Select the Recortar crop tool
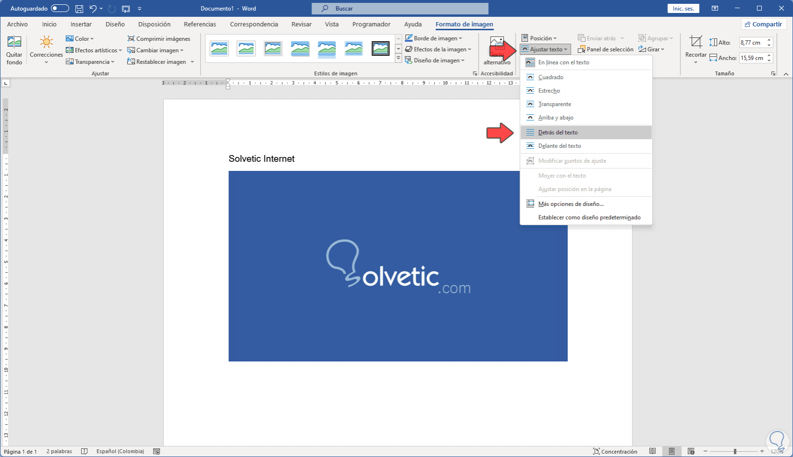This screenshot has height=457, width=793. 695,49
